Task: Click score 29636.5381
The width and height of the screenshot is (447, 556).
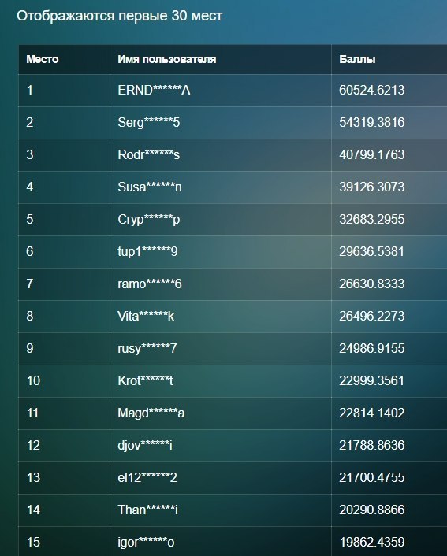Action: tap(372, 251)
